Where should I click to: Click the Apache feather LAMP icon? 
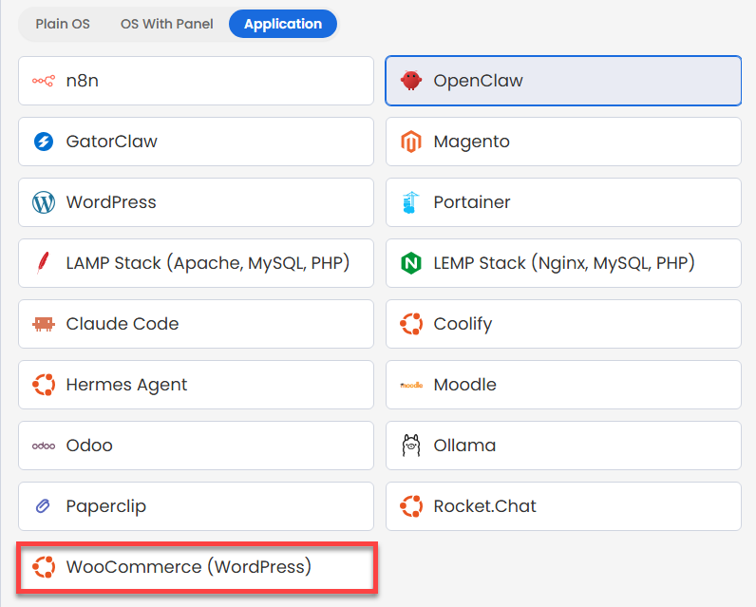(43, 263)
